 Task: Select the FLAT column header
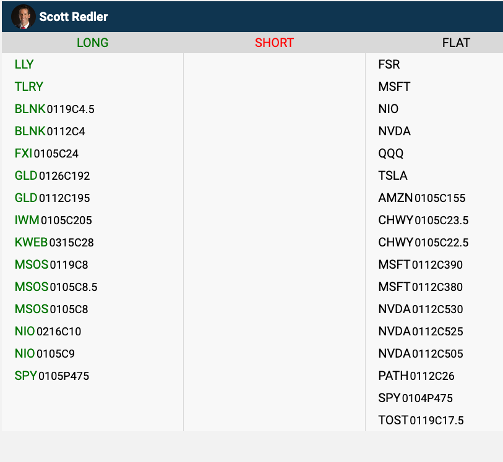point(456,43)
